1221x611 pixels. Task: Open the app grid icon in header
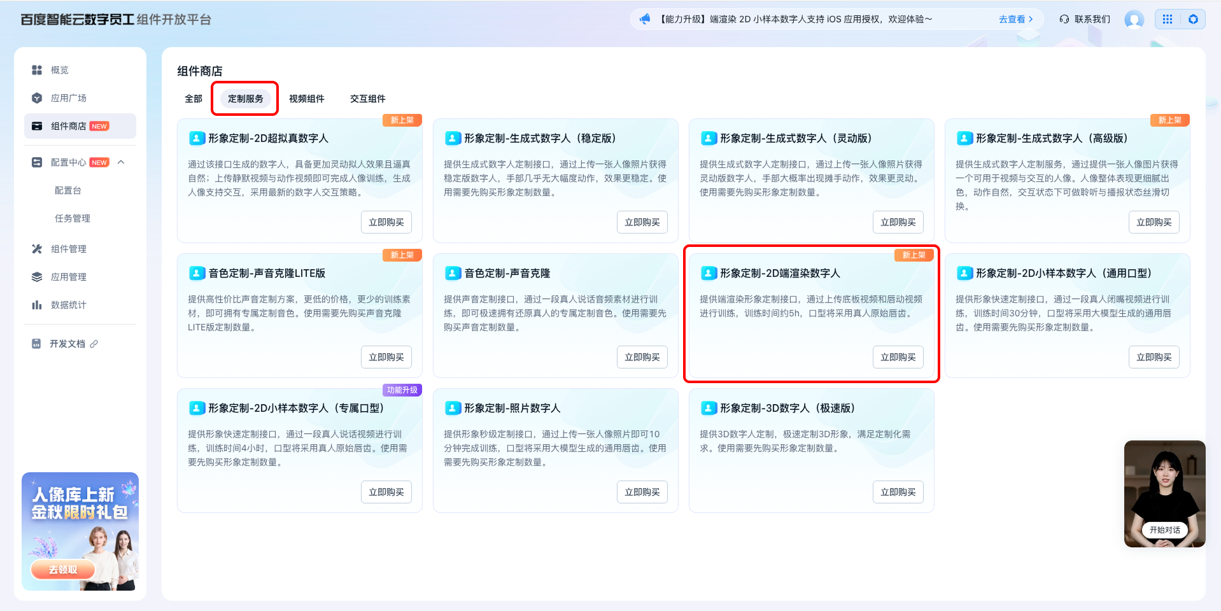coord(1168,19)
